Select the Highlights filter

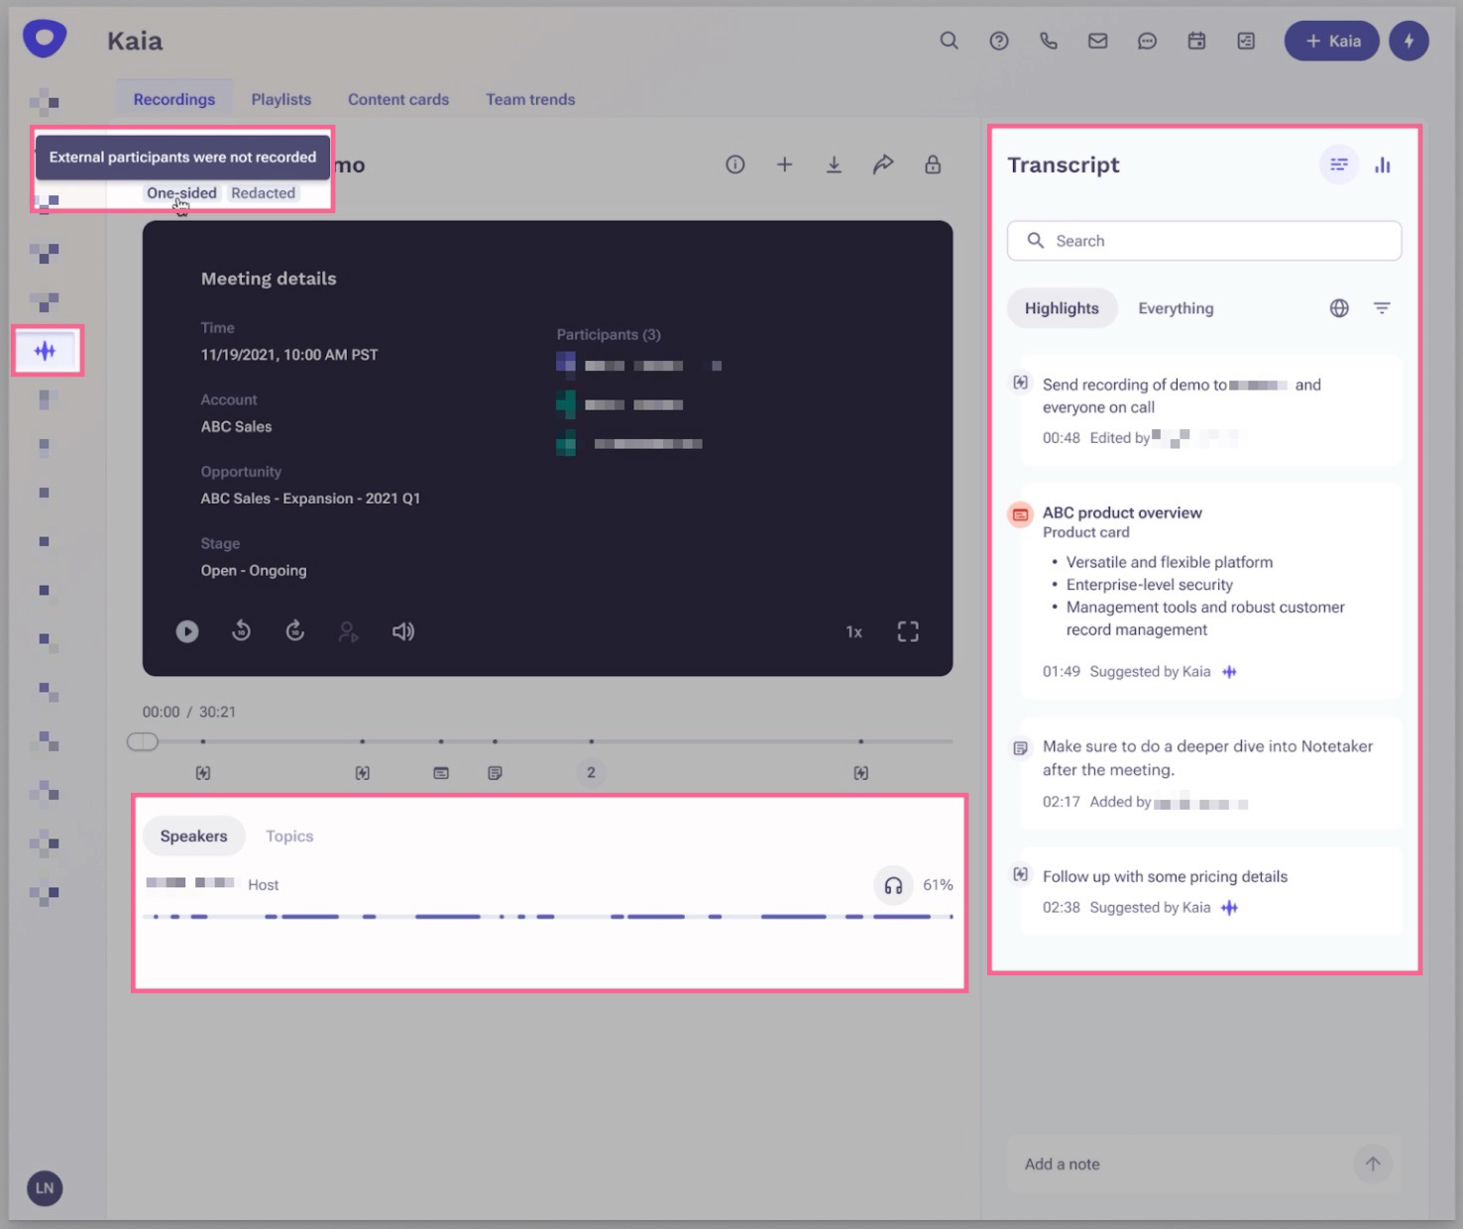pyautogui.click(x=1062, y=308)
